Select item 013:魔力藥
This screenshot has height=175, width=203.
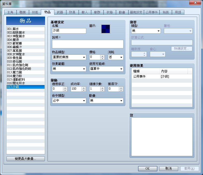(26, 72)
